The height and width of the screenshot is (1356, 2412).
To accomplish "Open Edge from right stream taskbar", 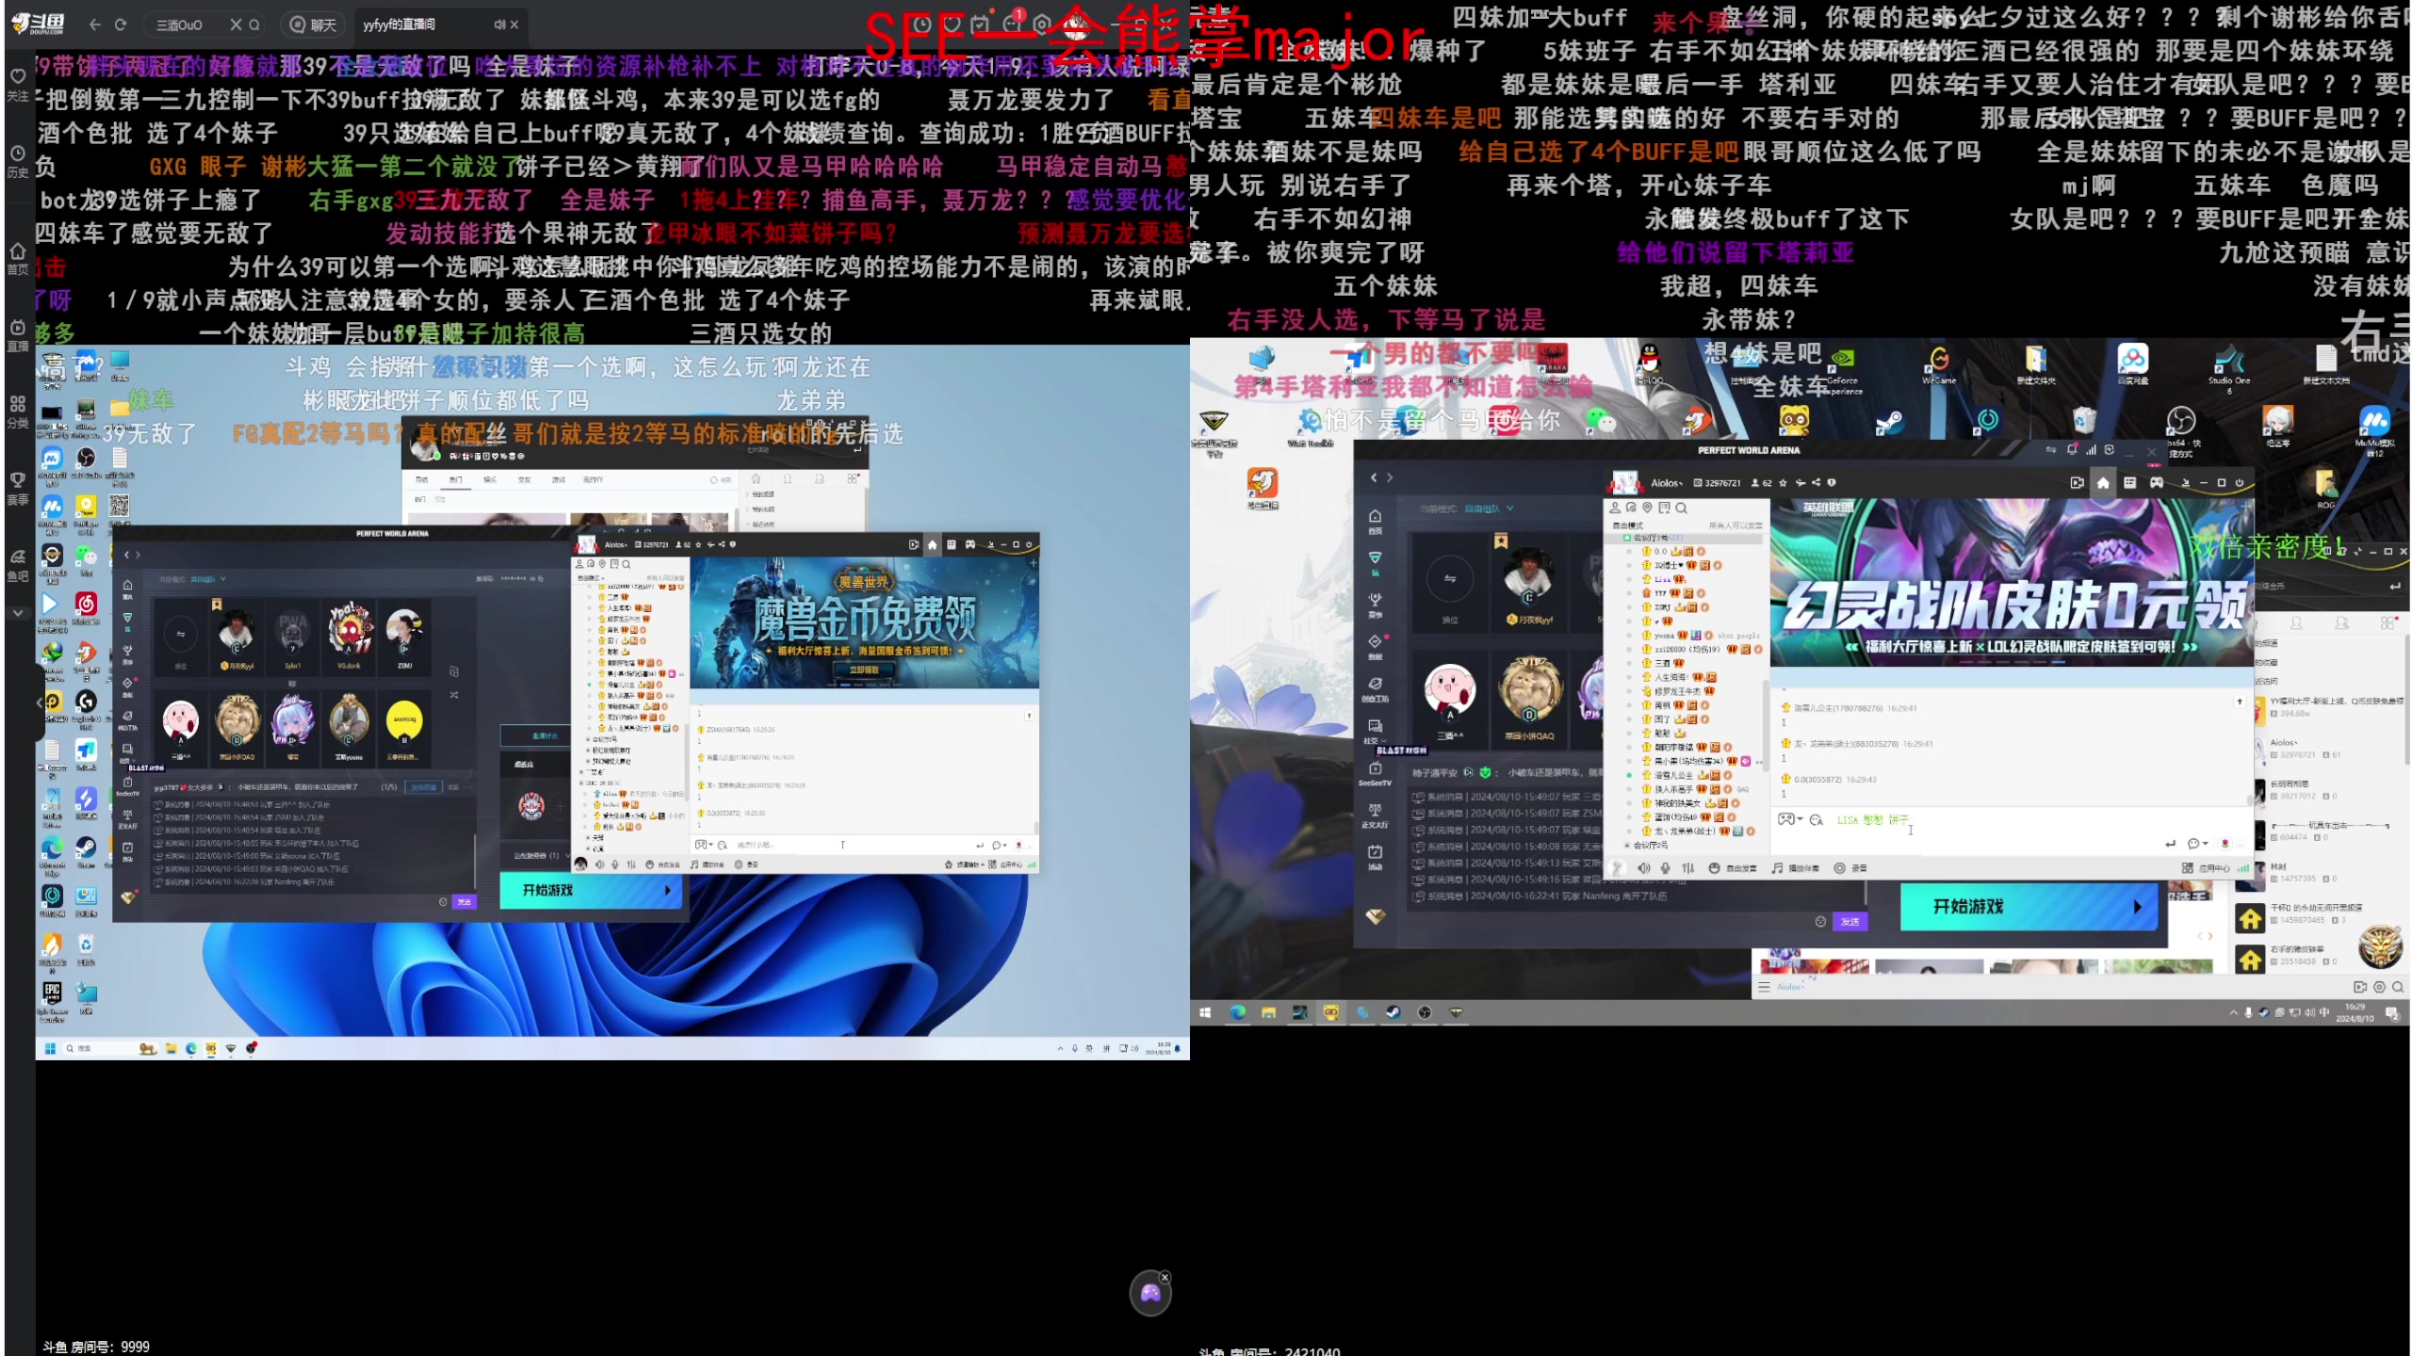I will (x=1237, y=1012).
